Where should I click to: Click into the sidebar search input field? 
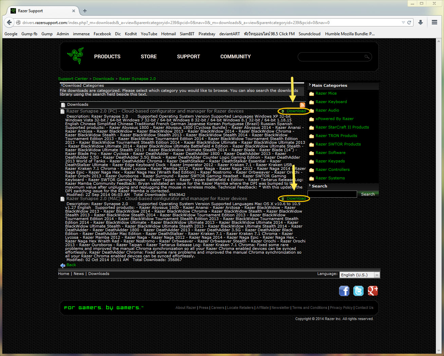[x=332, y=194]
